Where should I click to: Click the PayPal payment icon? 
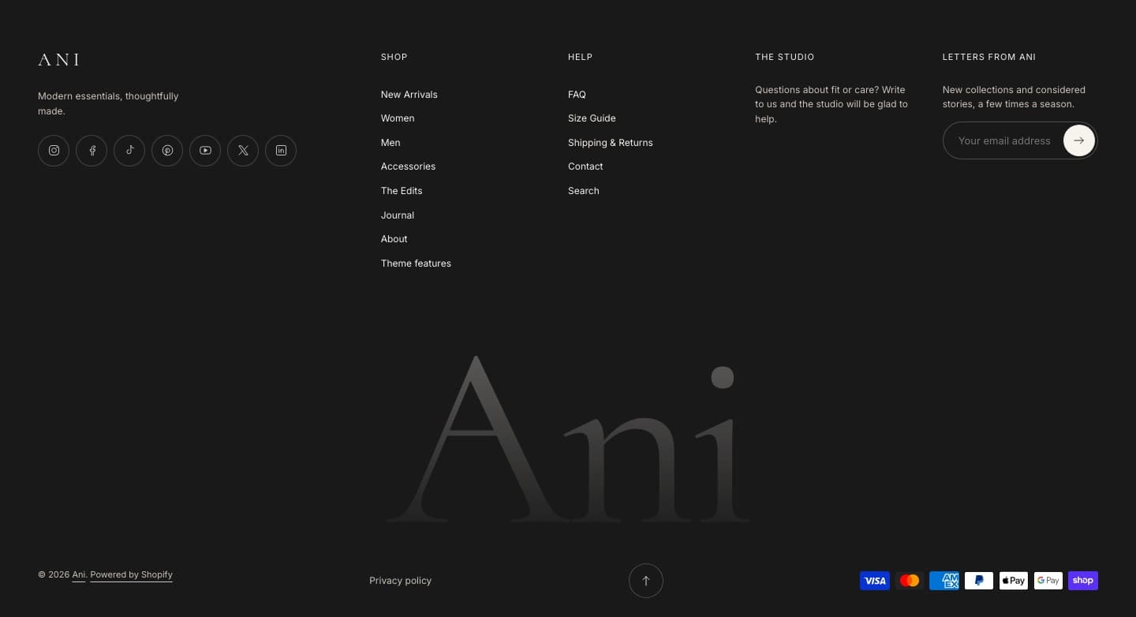pos(979,581)
